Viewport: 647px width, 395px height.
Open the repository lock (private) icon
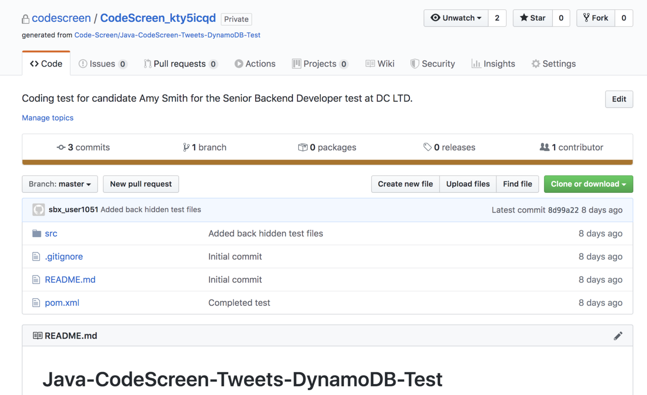tap(25, 18)
